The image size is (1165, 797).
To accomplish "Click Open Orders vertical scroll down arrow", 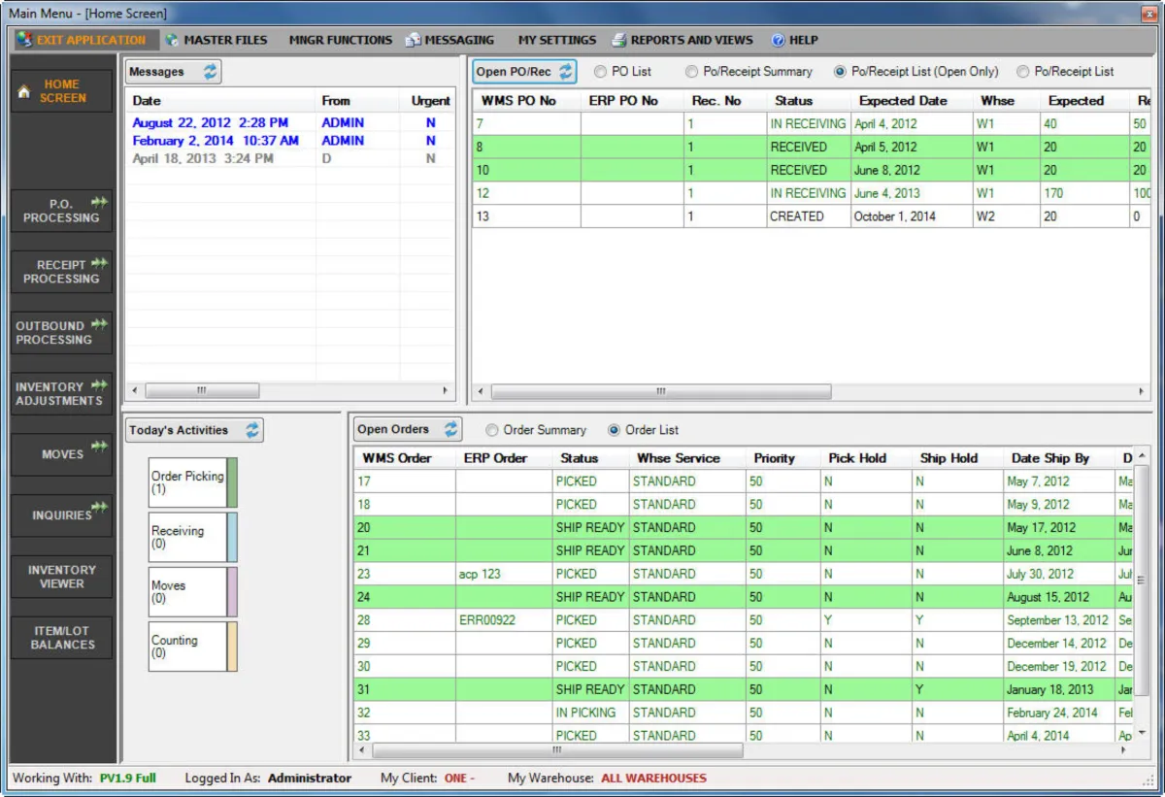I will tap(1142, 733).
